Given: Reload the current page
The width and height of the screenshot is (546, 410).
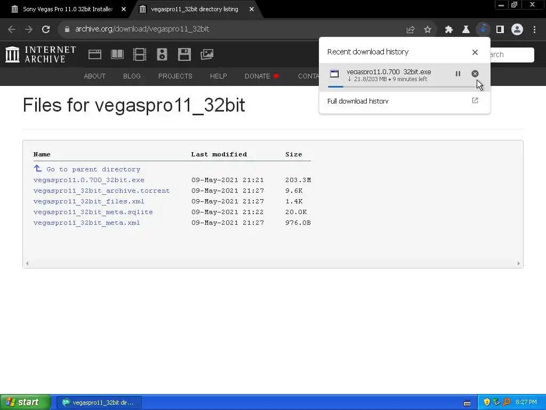Looking at the screenshot, I should pyautogui.click(x=46, y=29).
